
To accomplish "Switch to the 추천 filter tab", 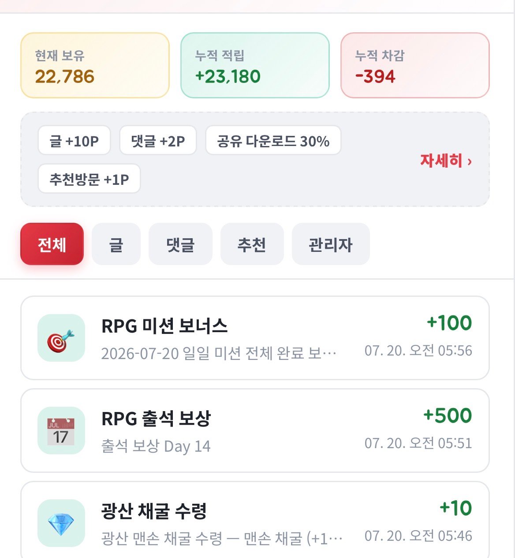I will [252, 244].
